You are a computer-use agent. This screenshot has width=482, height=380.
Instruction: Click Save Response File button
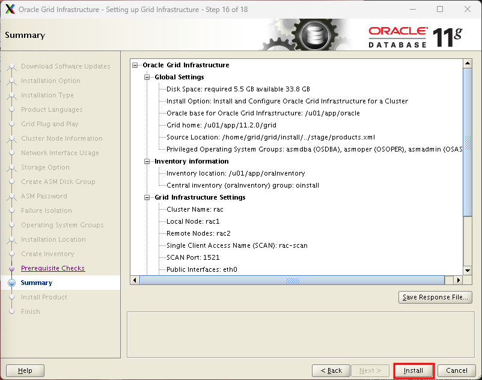tap(435, 297)
